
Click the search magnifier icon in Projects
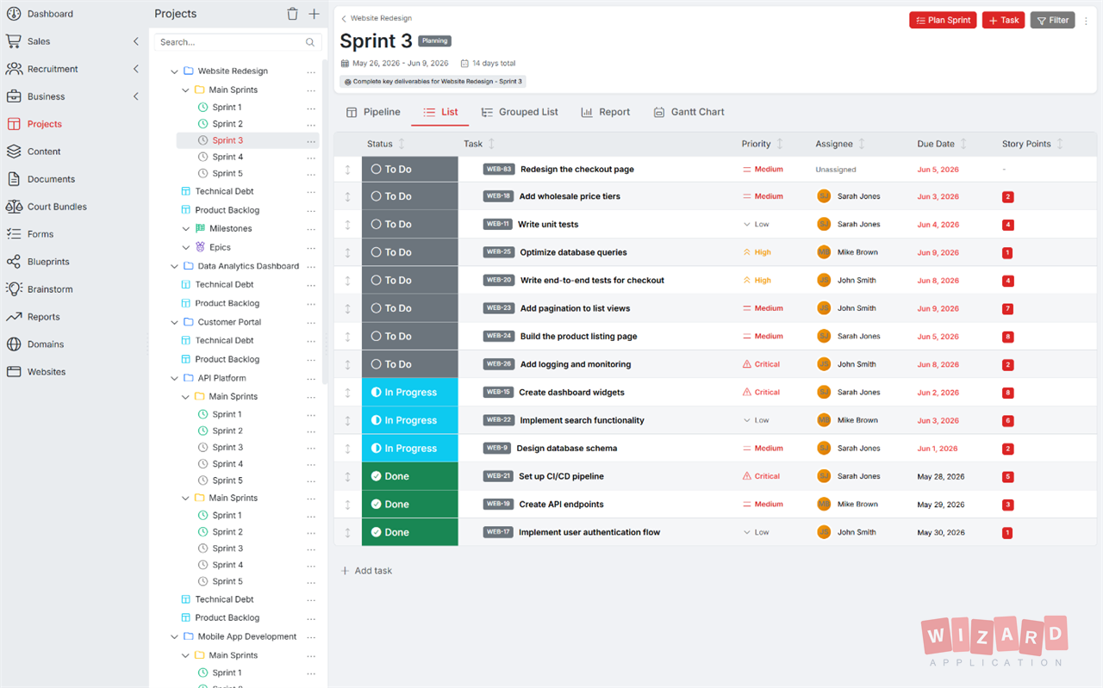[310, 42]
